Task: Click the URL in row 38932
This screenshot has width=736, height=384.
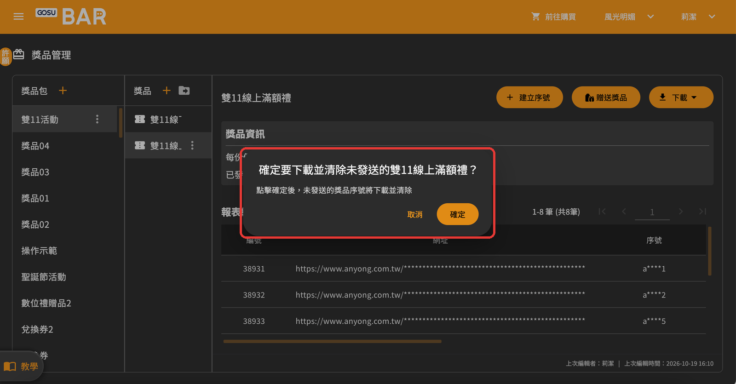Action: click(440, 295)
